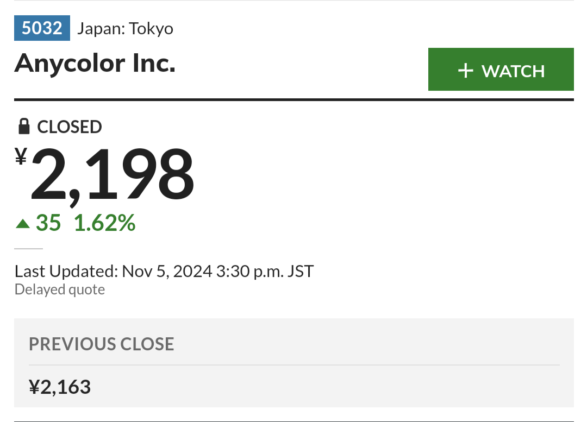Click the 35 point change value
Screen dimensions: 587x422
click(x=48, y=223)
